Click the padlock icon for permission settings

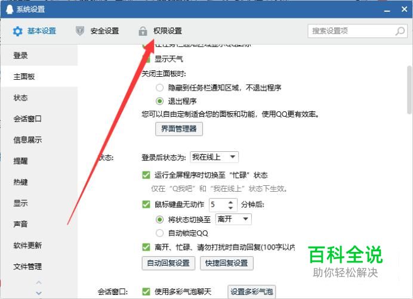(x=143, y=31)
